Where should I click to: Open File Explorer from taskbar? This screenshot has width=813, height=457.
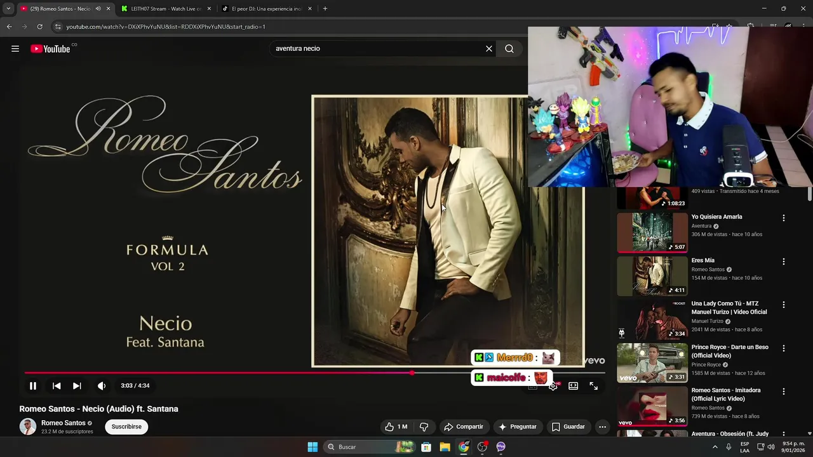coord(445,447)
